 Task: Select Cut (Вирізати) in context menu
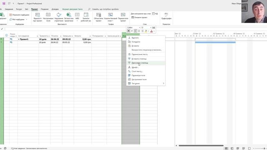pyautogui.click(x=146, y=38)
